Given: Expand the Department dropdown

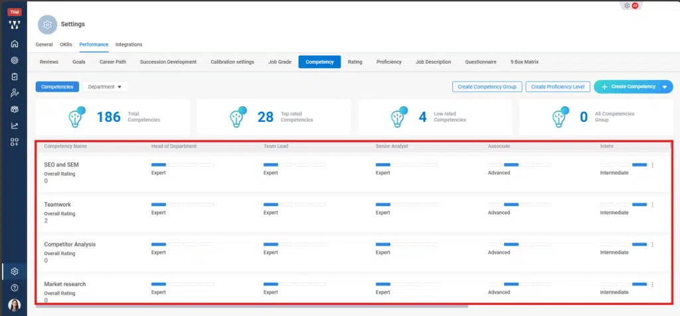Looking at the screenshot, I should (105, 87).
